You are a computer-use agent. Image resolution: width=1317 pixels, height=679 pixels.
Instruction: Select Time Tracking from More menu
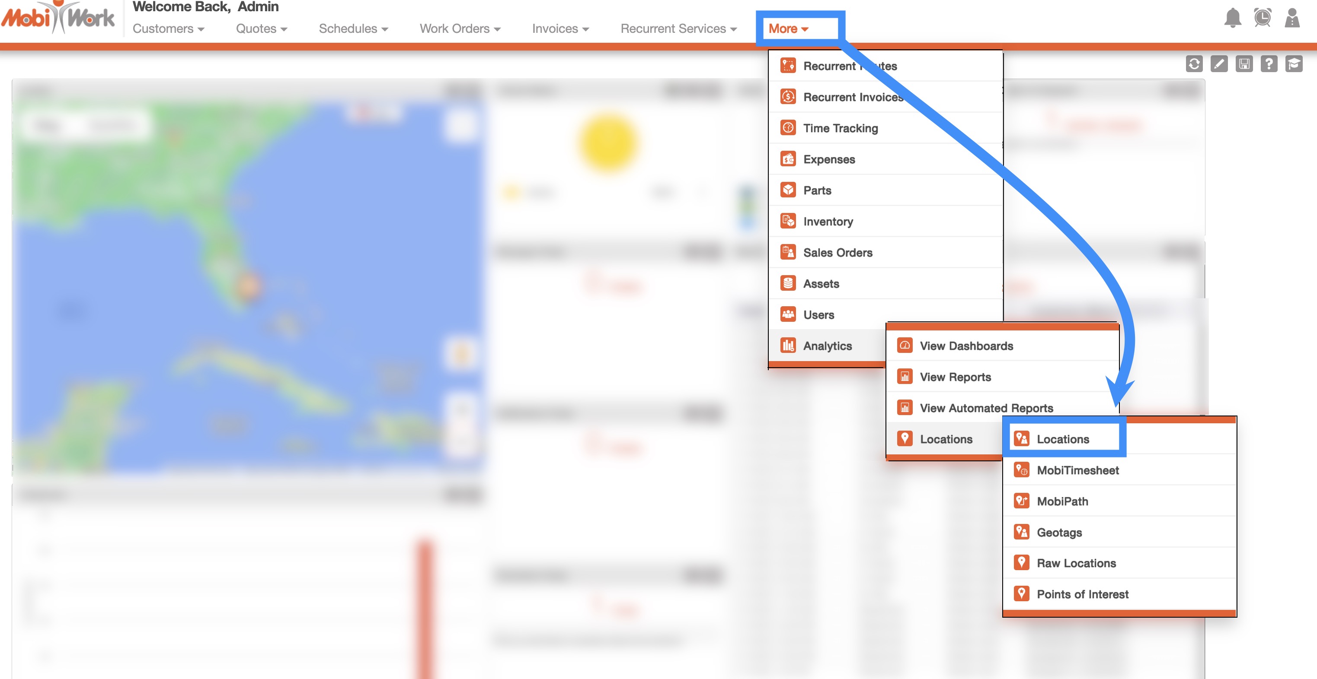(x=840, y=128)
